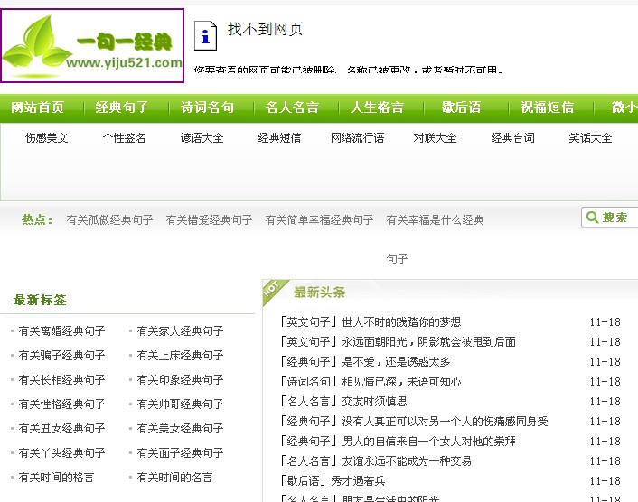
Task: Click the 句子 text link
Action: tap(397, 258)
